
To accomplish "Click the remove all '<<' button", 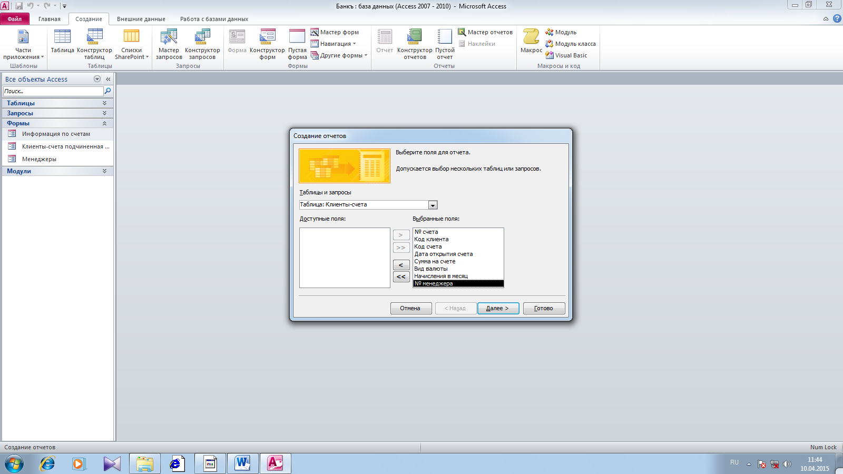I will tap(401, 277).
